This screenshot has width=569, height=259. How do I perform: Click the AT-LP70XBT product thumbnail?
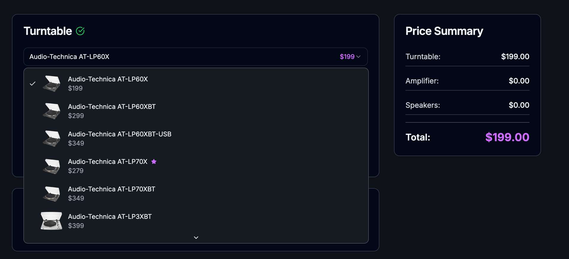(x=51, y=193)
